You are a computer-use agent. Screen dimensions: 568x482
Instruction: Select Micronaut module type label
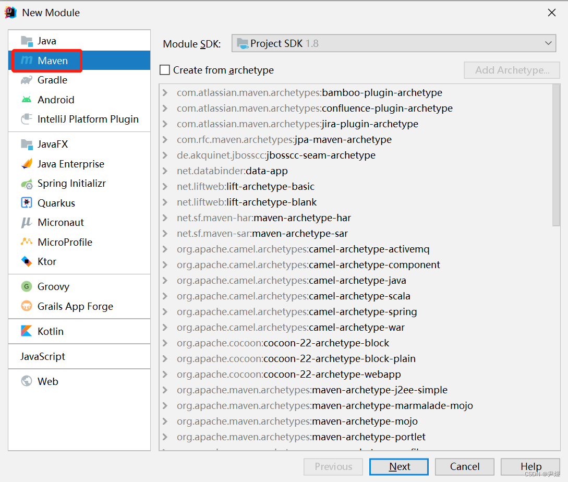pos(61,223)
